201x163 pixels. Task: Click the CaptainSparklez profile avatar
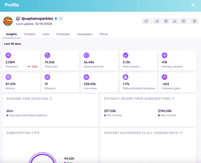pyautogui.click(x=8, y=21)
